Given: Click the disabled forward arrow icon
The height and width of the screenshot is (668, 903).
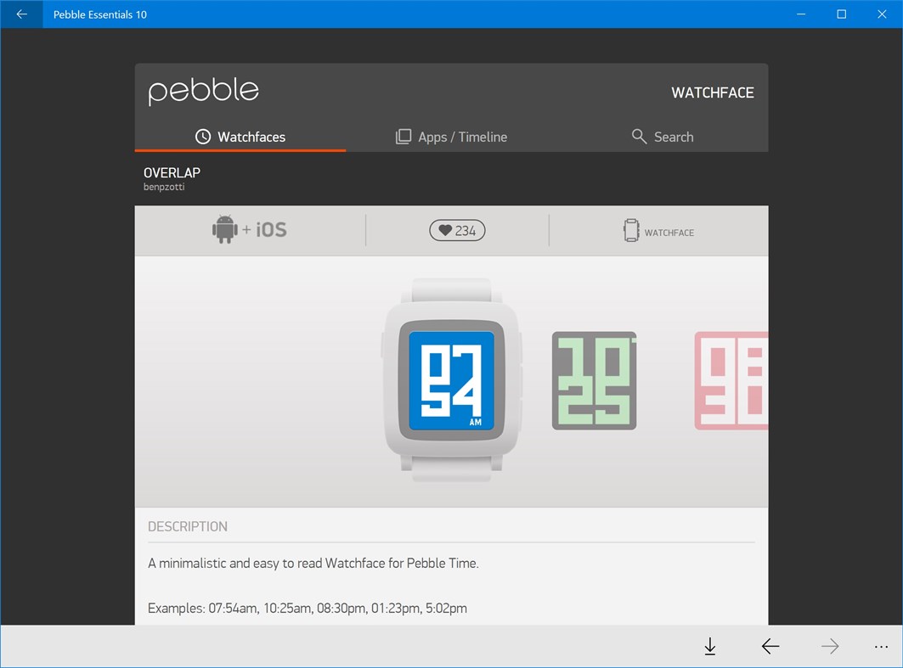Looking at the screenshot, I should 830,646.
